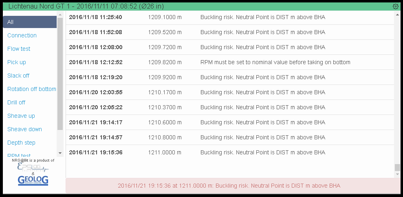Screen dimensions: 403x197
Task: Open the settings gear in the title bar
Action: [x=396, y=6]
